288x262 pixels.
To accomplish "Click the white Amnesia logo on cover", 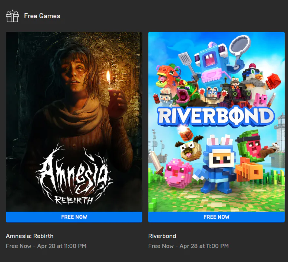I will 74,174.
